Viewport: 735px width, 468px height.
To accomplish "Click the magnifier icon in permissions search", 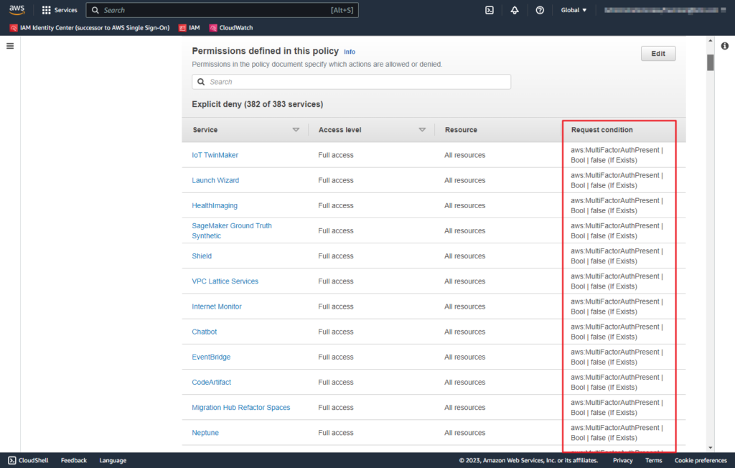I will coord(201,82).
